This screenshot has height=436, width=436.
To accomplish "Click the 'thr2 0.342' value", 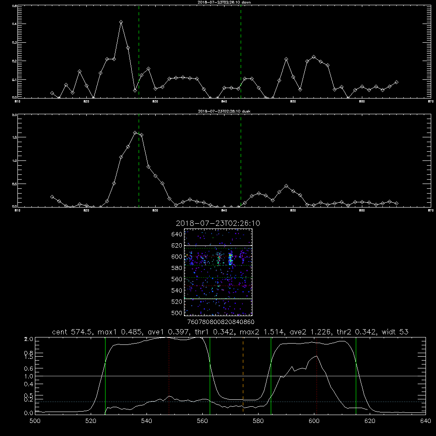I will click(x=356, y=332).
